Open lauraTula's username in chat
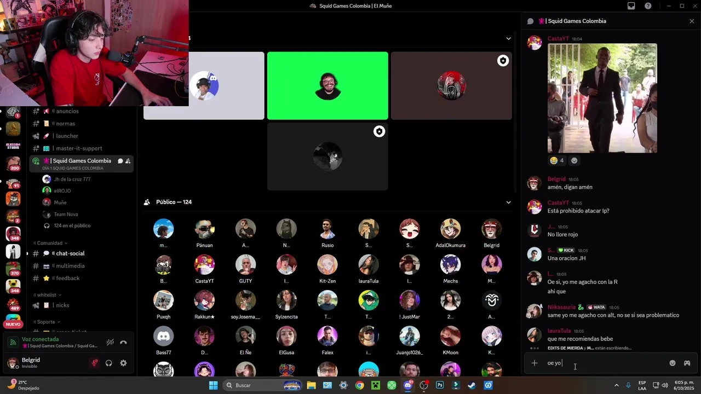Viewport: 701px width, 394px height. 559,331
